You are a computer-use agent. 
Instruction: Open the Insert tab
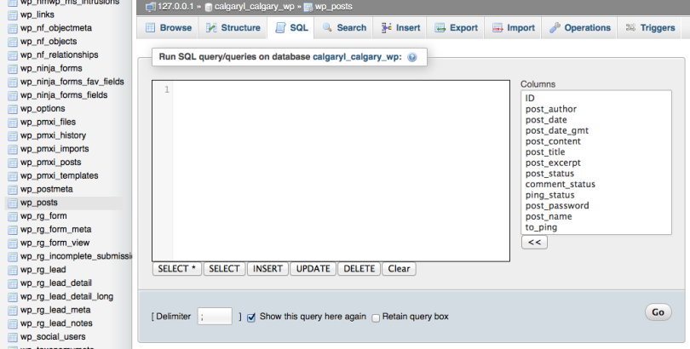click(400, 28)
